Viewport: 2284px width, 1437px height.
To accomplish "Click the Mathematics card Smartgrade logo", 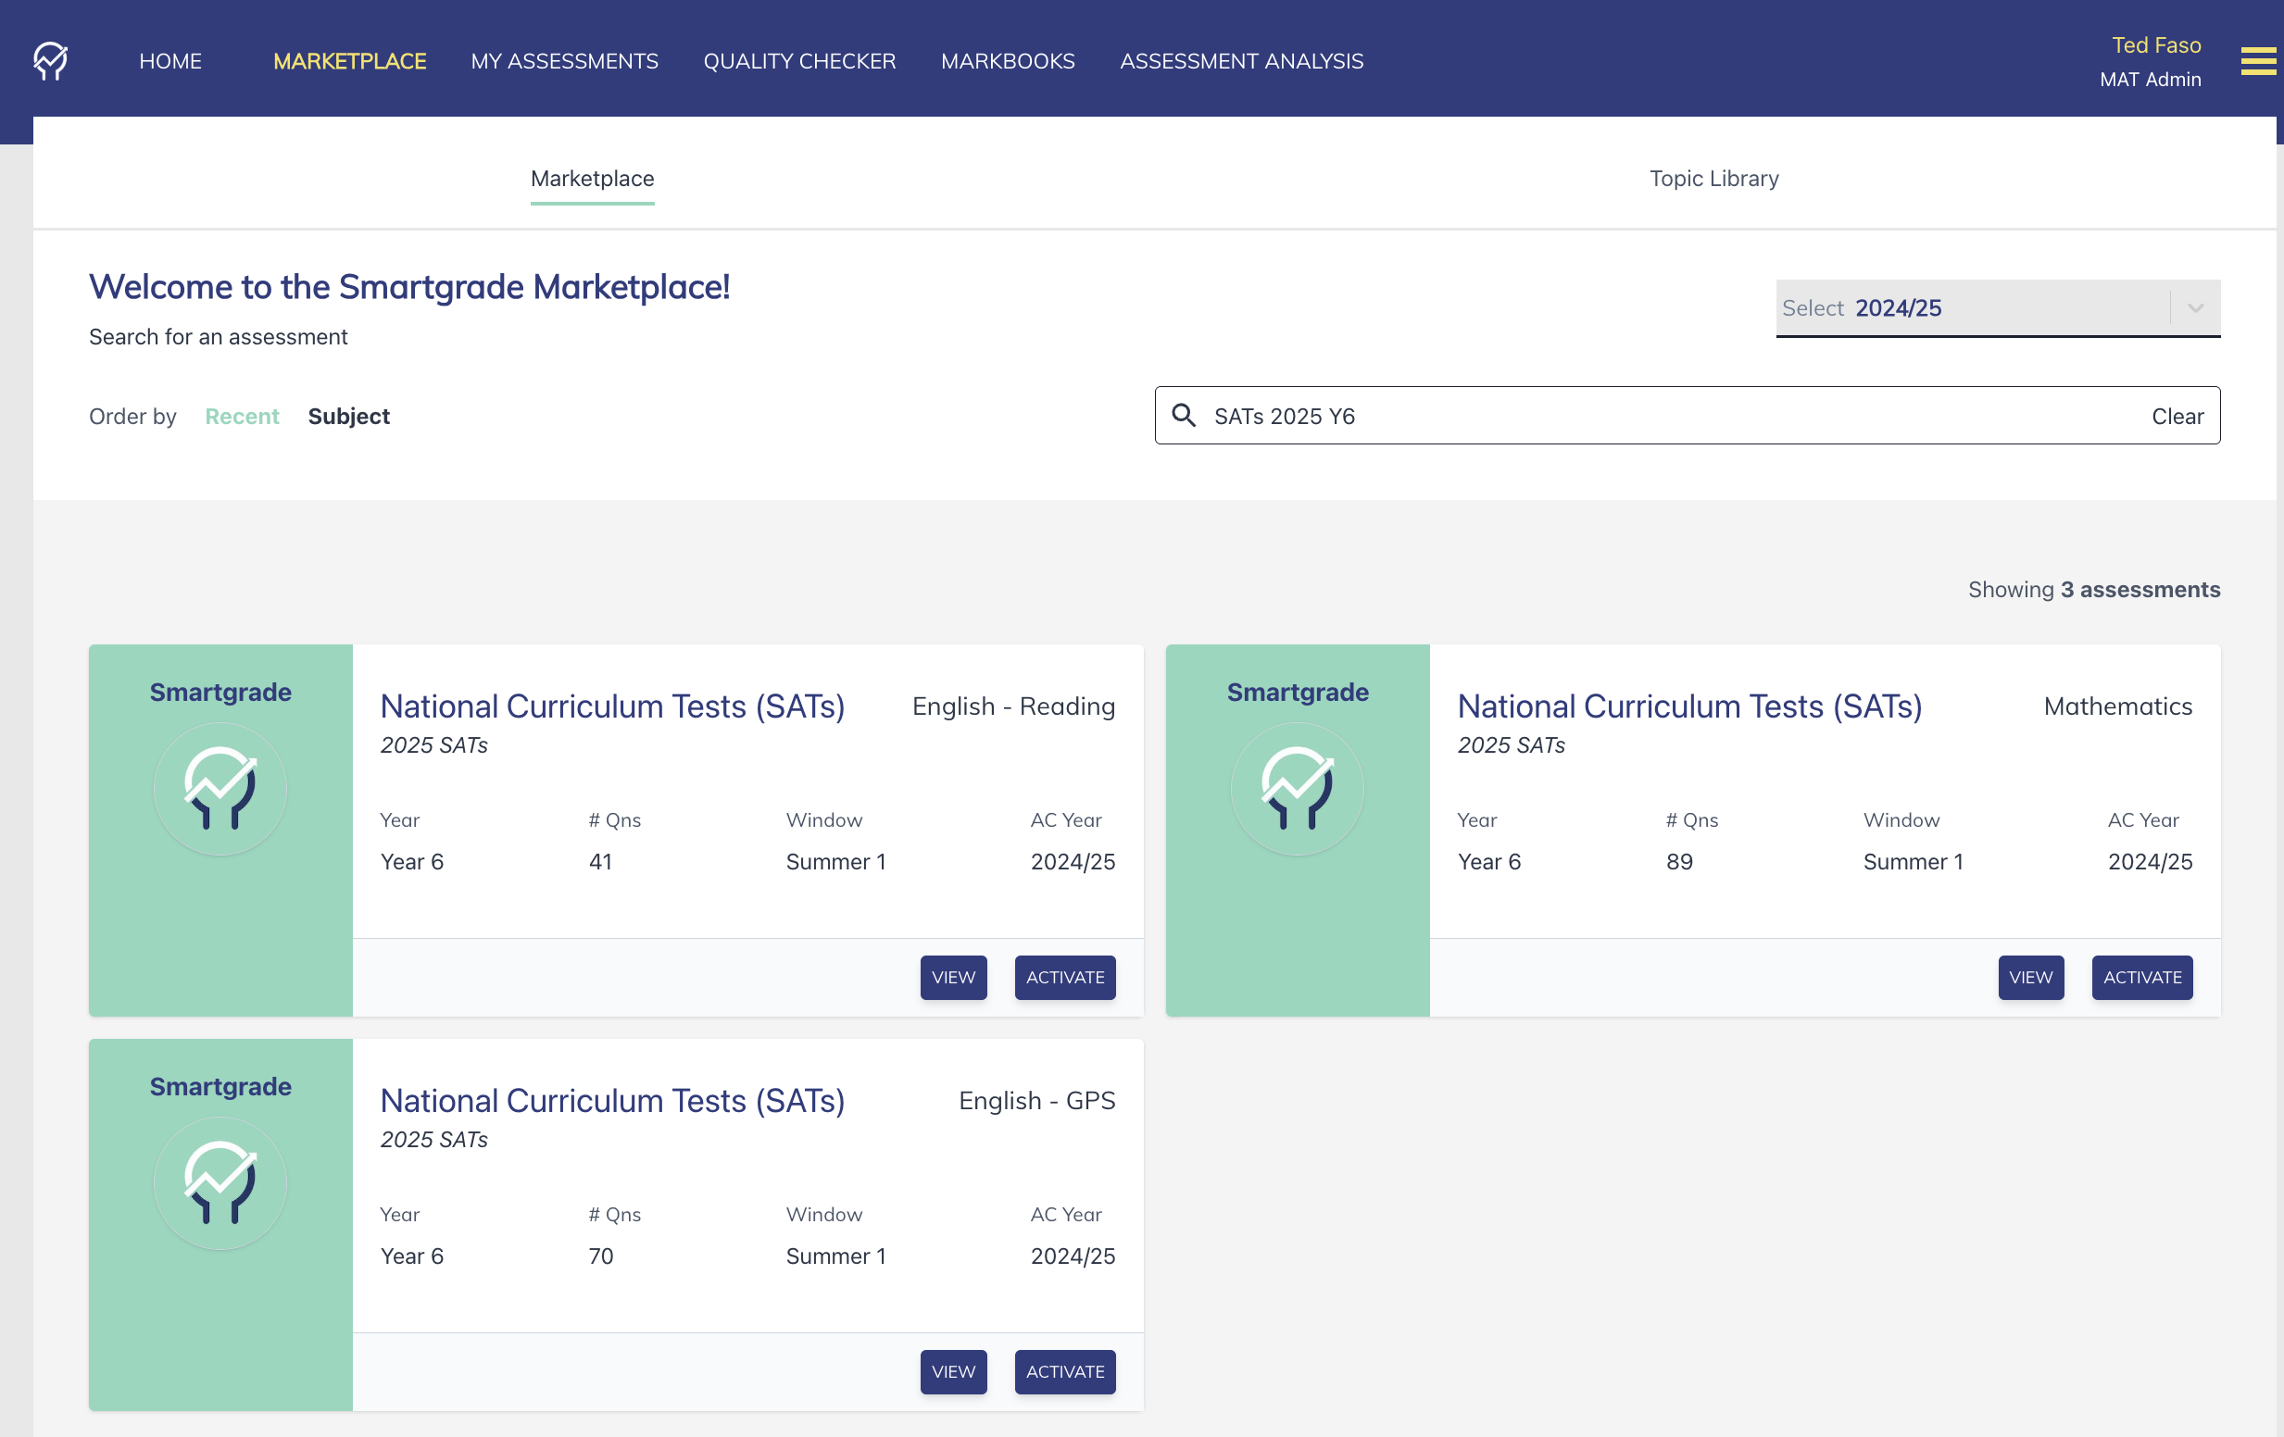I will pyautogui.click(x=1297, y=788).
